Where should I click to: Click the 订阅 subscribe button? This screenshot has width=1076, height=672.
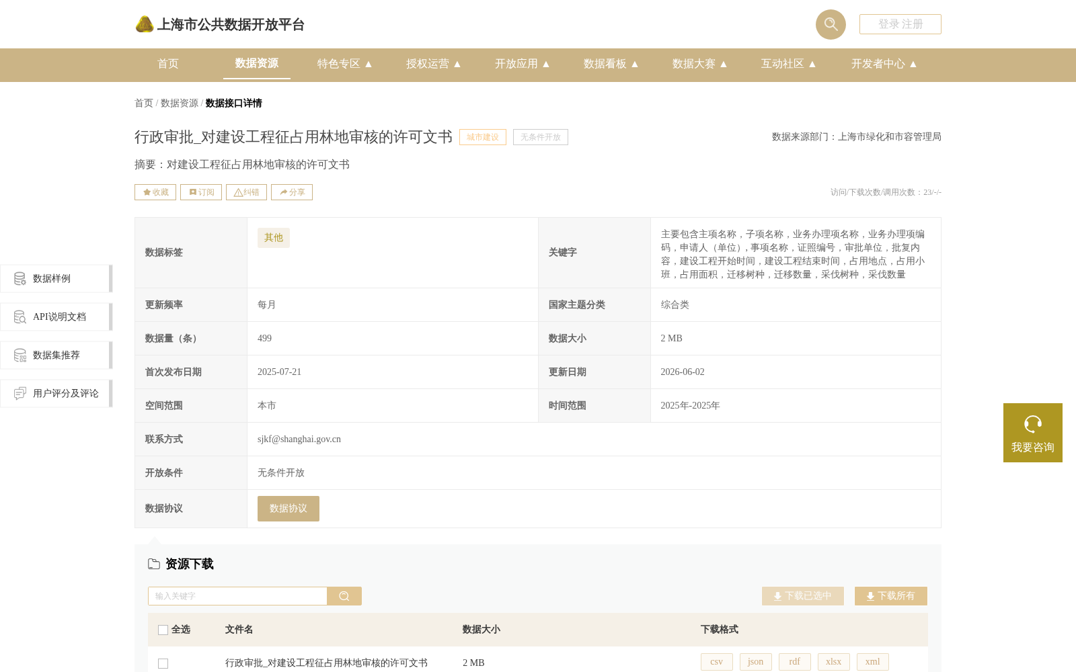(201, 192)
